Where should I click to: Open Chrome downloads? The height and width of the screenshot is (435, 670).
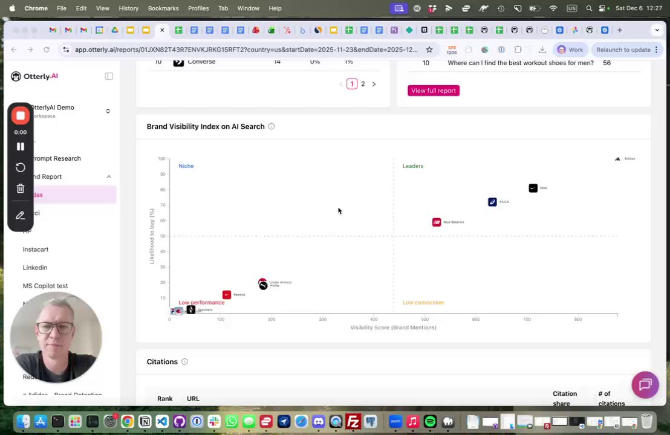point(542,50)
